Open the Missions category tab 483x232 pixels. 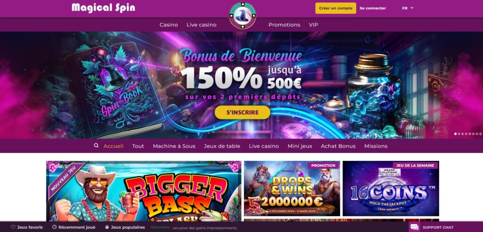pos(376,146)
